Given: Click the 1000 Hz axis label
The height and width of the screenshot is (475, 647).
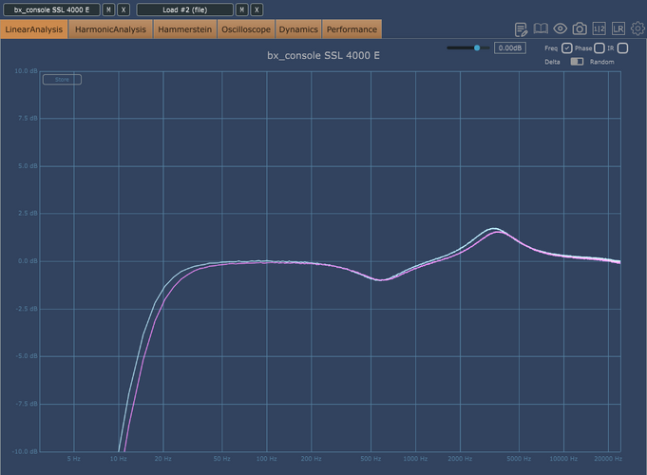Looking at the screenshot, I should point(415,459).
